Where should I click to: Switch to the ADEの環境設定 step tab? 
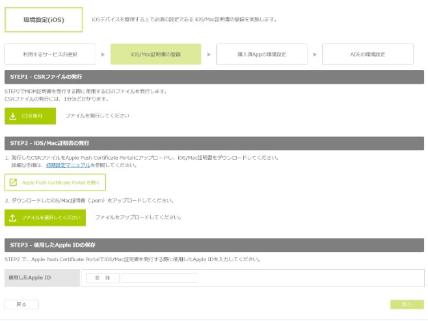tap(368, 54)
